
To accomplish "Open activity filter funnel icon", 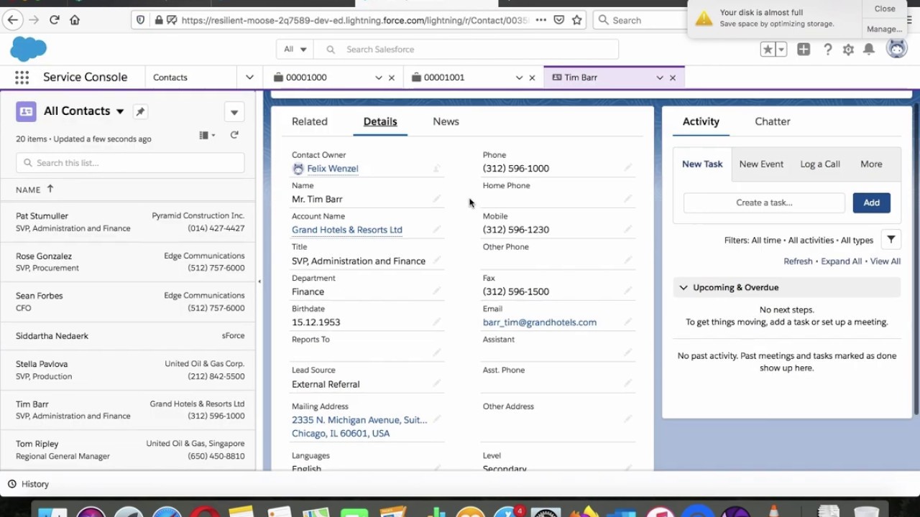I will (x=891, y=240).
